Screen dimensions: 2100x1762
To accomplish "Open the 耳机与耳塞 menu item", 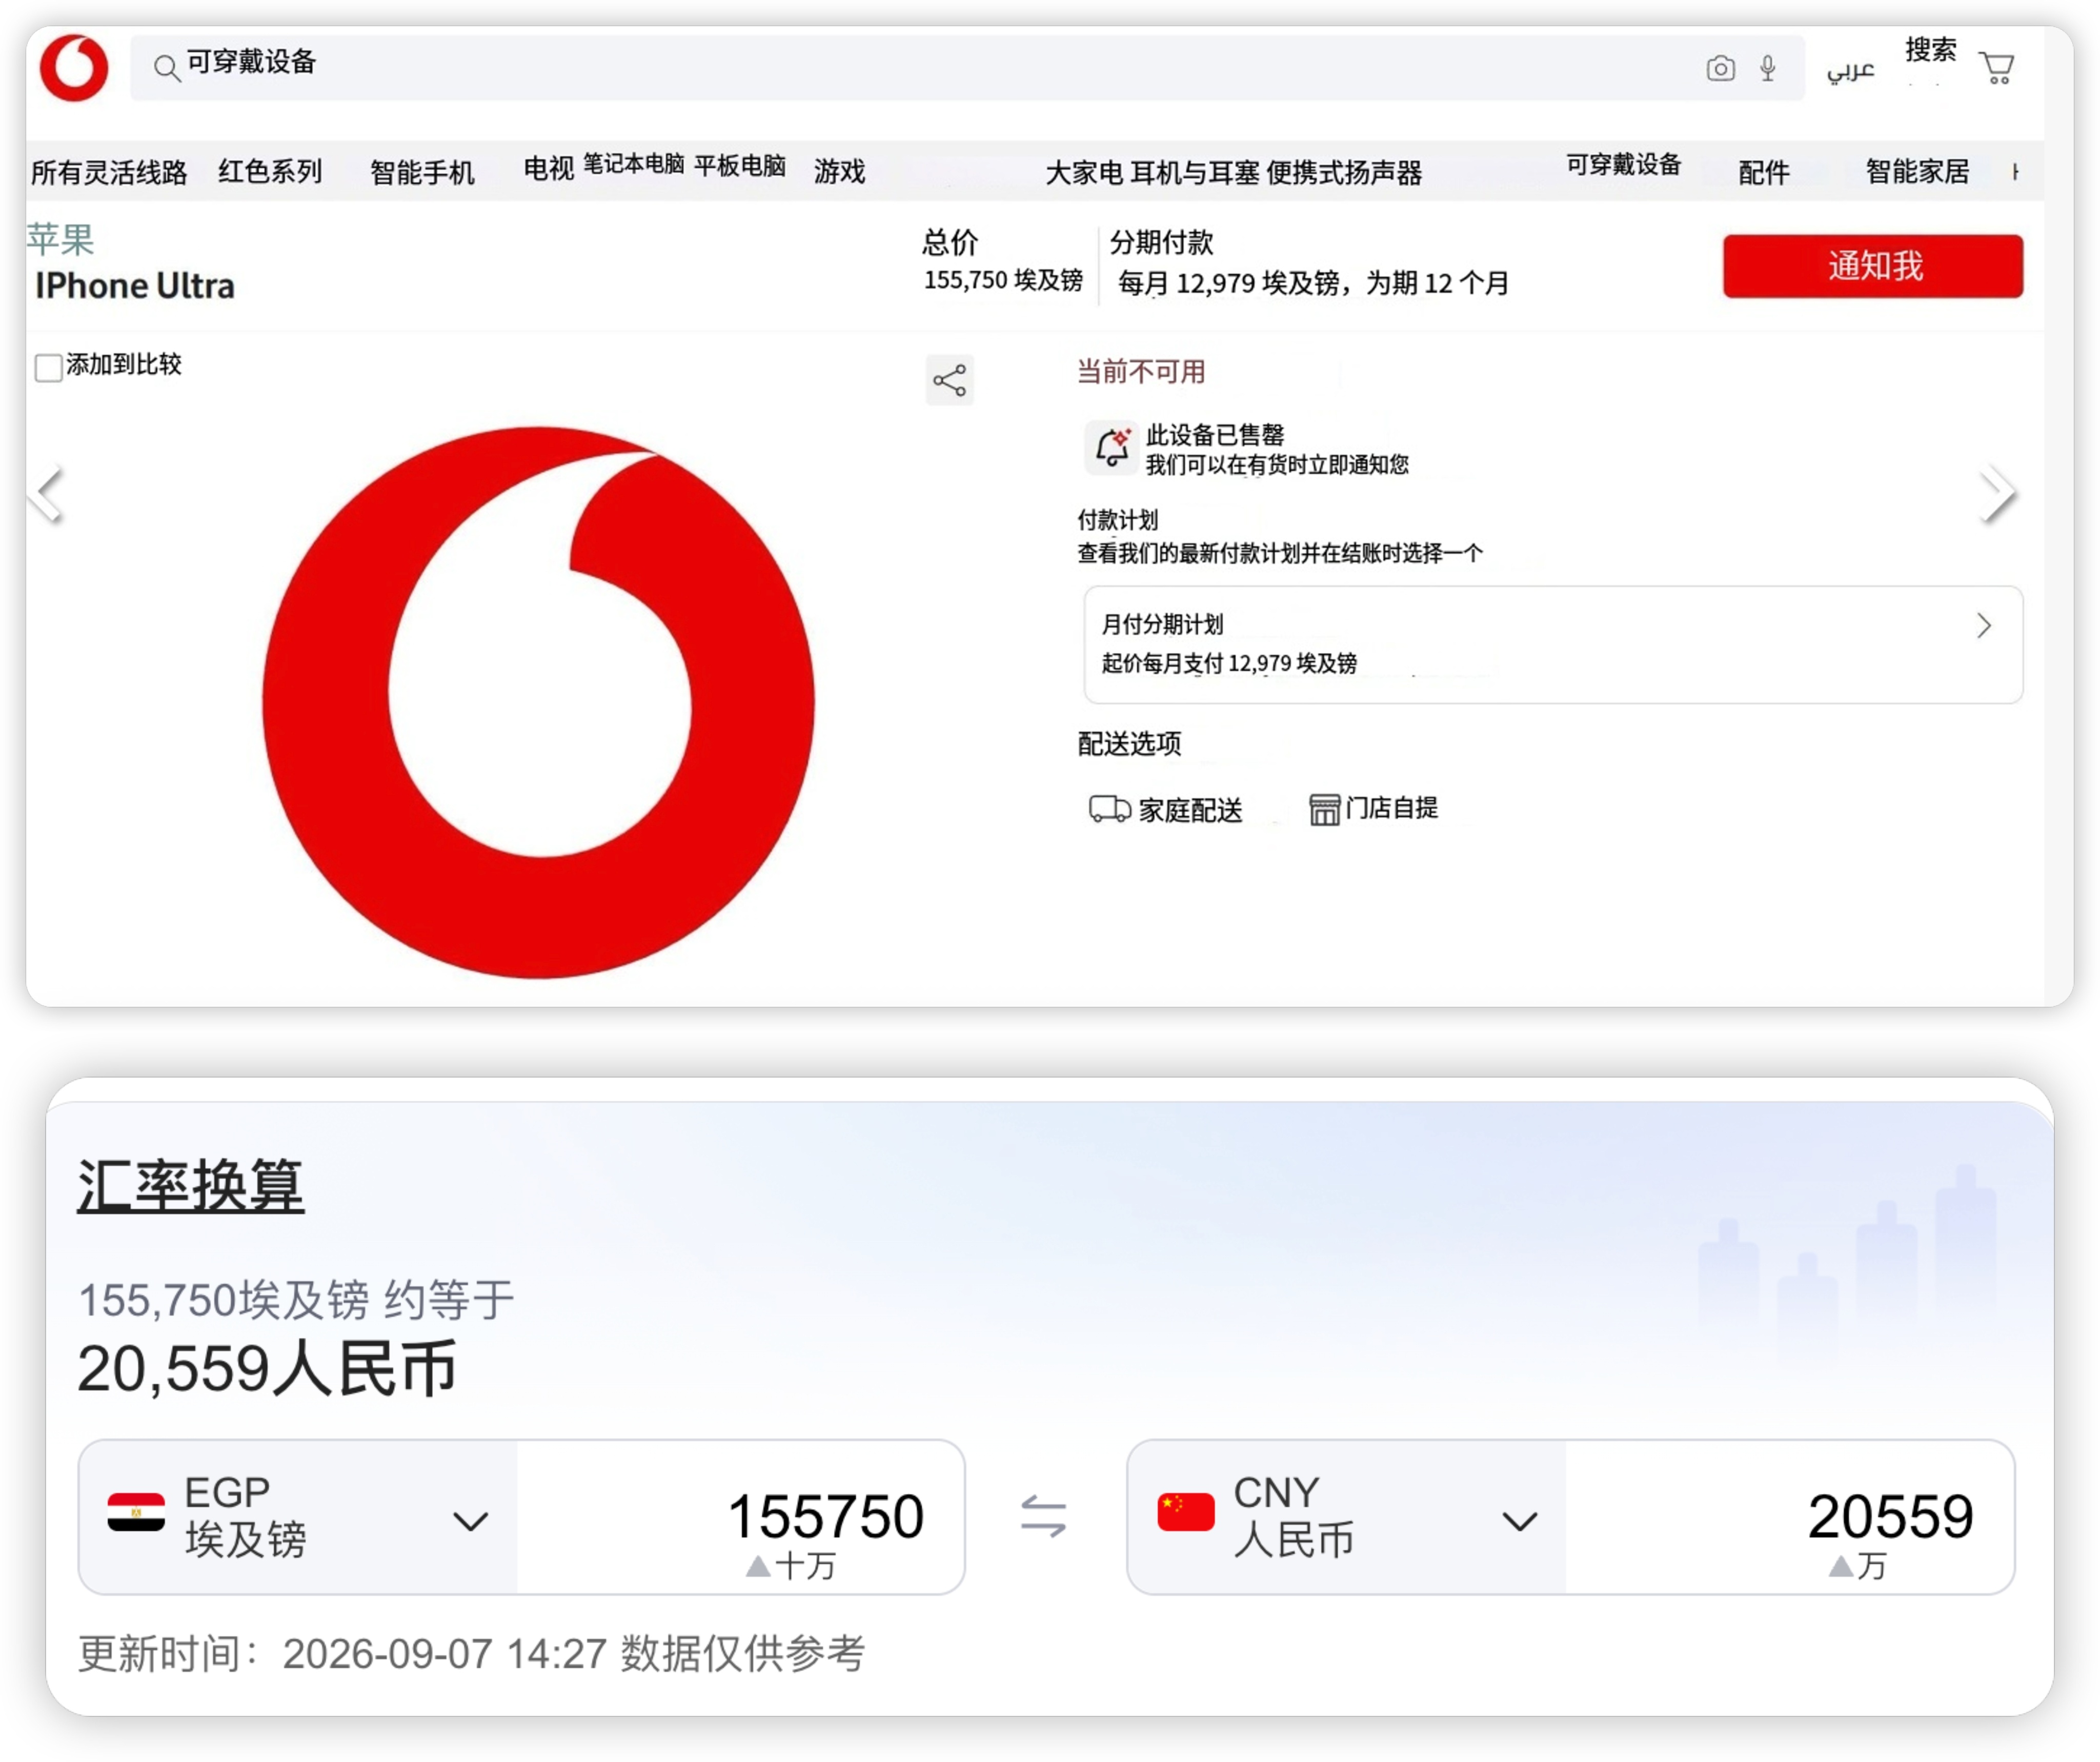I will [x=1194, y=173].
